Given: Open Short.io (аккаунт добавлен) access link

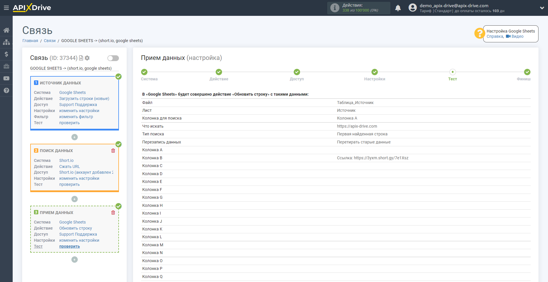Looking at the screenshot, I should click(86, 172).
